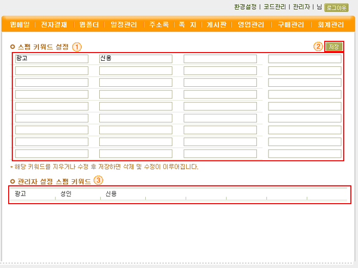This screenshot has height=268, width=358.
Task: Go to 게시판 board menu
Action: 216,25
